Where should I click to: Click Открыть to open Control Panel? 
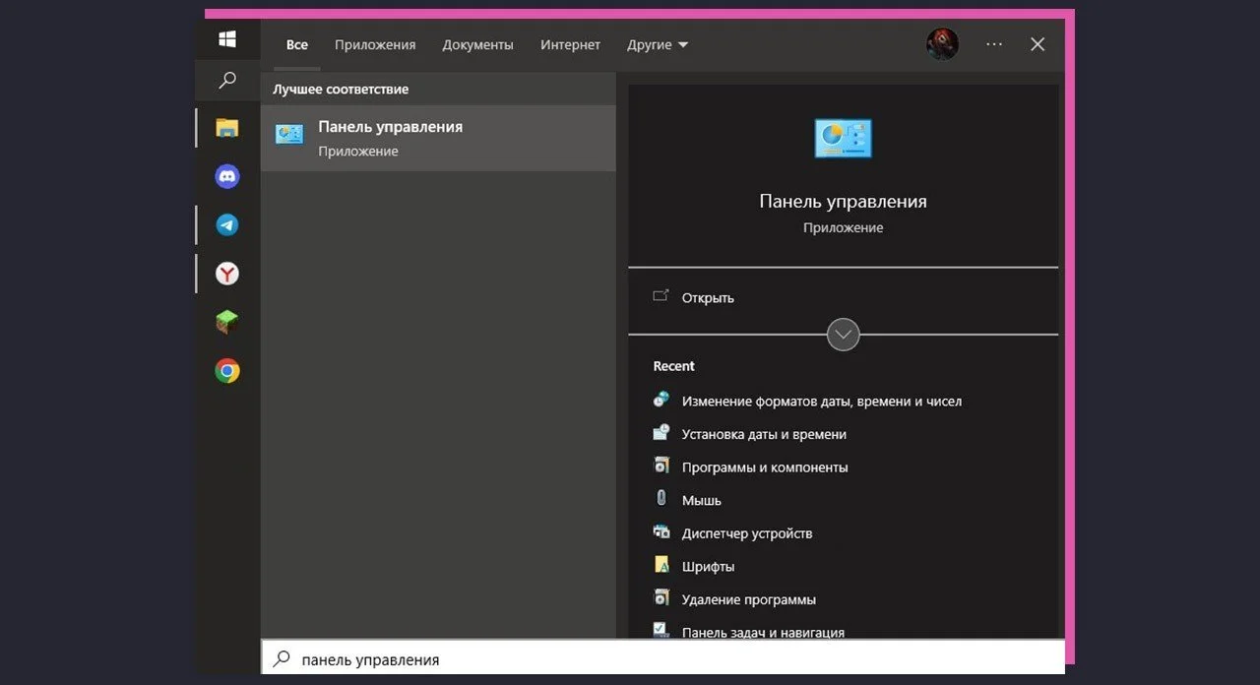pos(708,297)
